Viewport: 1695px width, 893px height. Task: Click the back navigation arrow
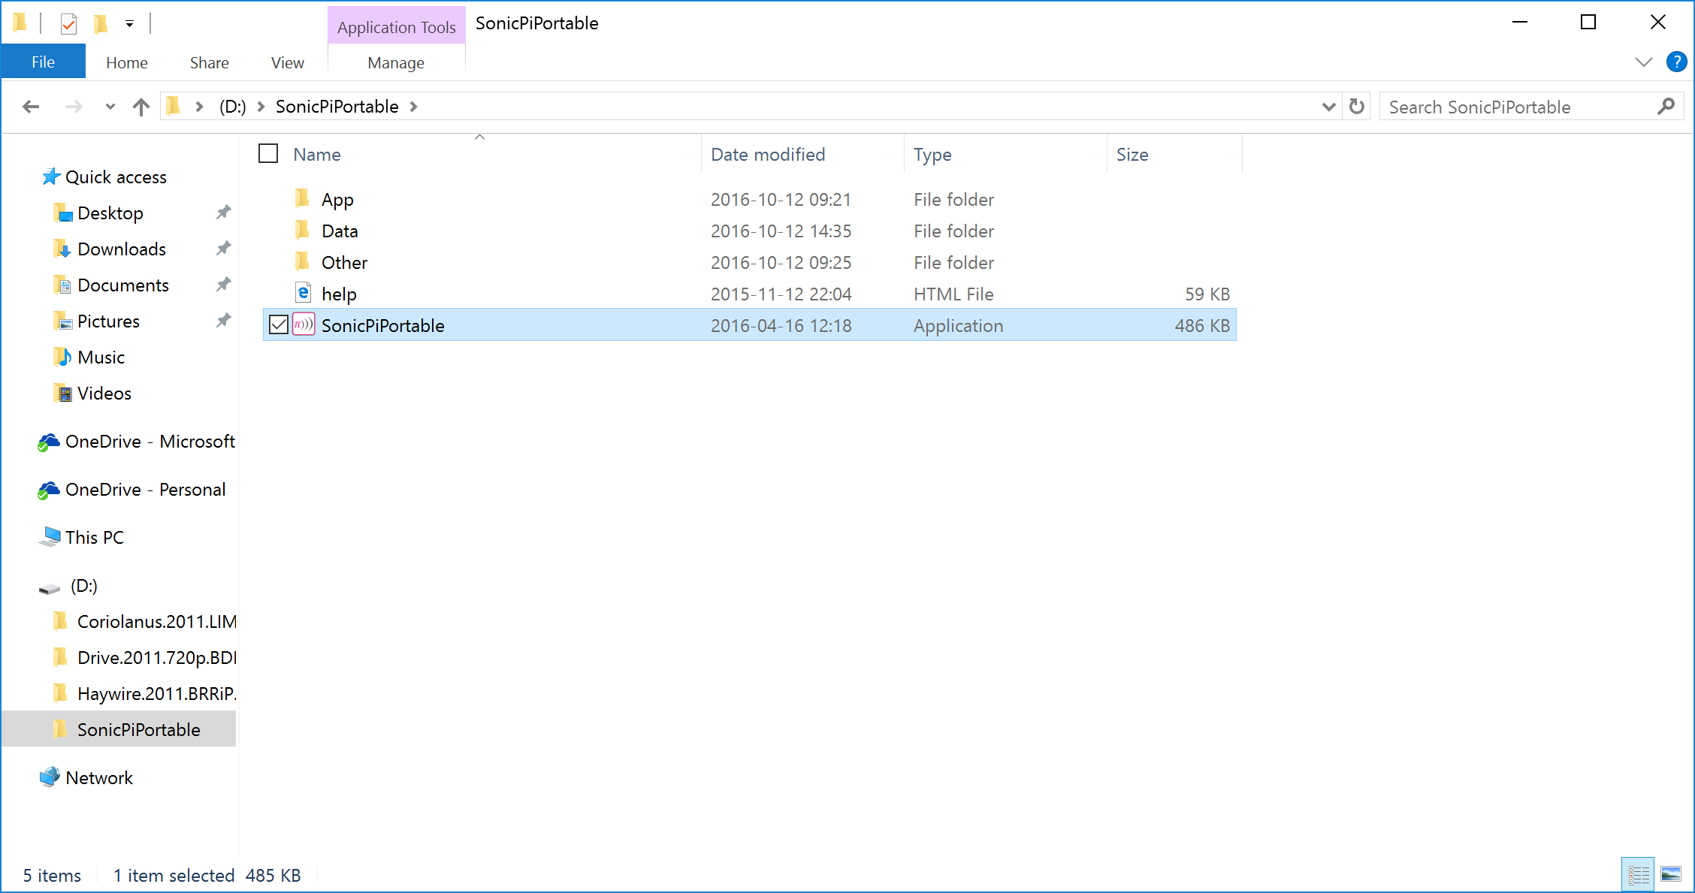point(31,107)
